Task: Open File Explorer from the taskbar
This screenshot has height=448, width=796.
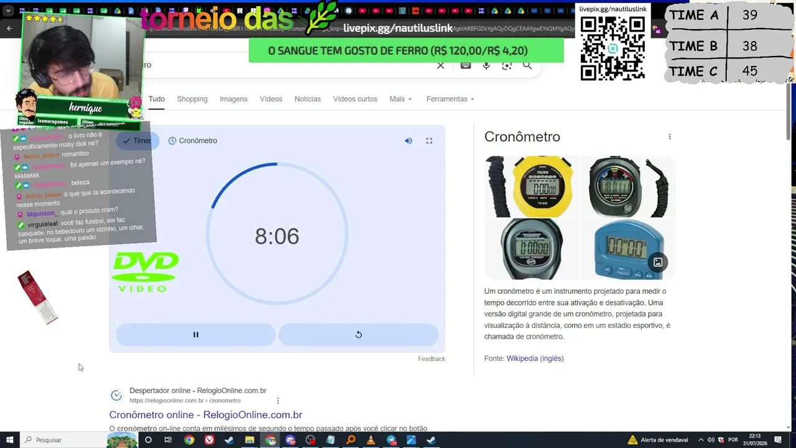Action: tap(249, 440)
